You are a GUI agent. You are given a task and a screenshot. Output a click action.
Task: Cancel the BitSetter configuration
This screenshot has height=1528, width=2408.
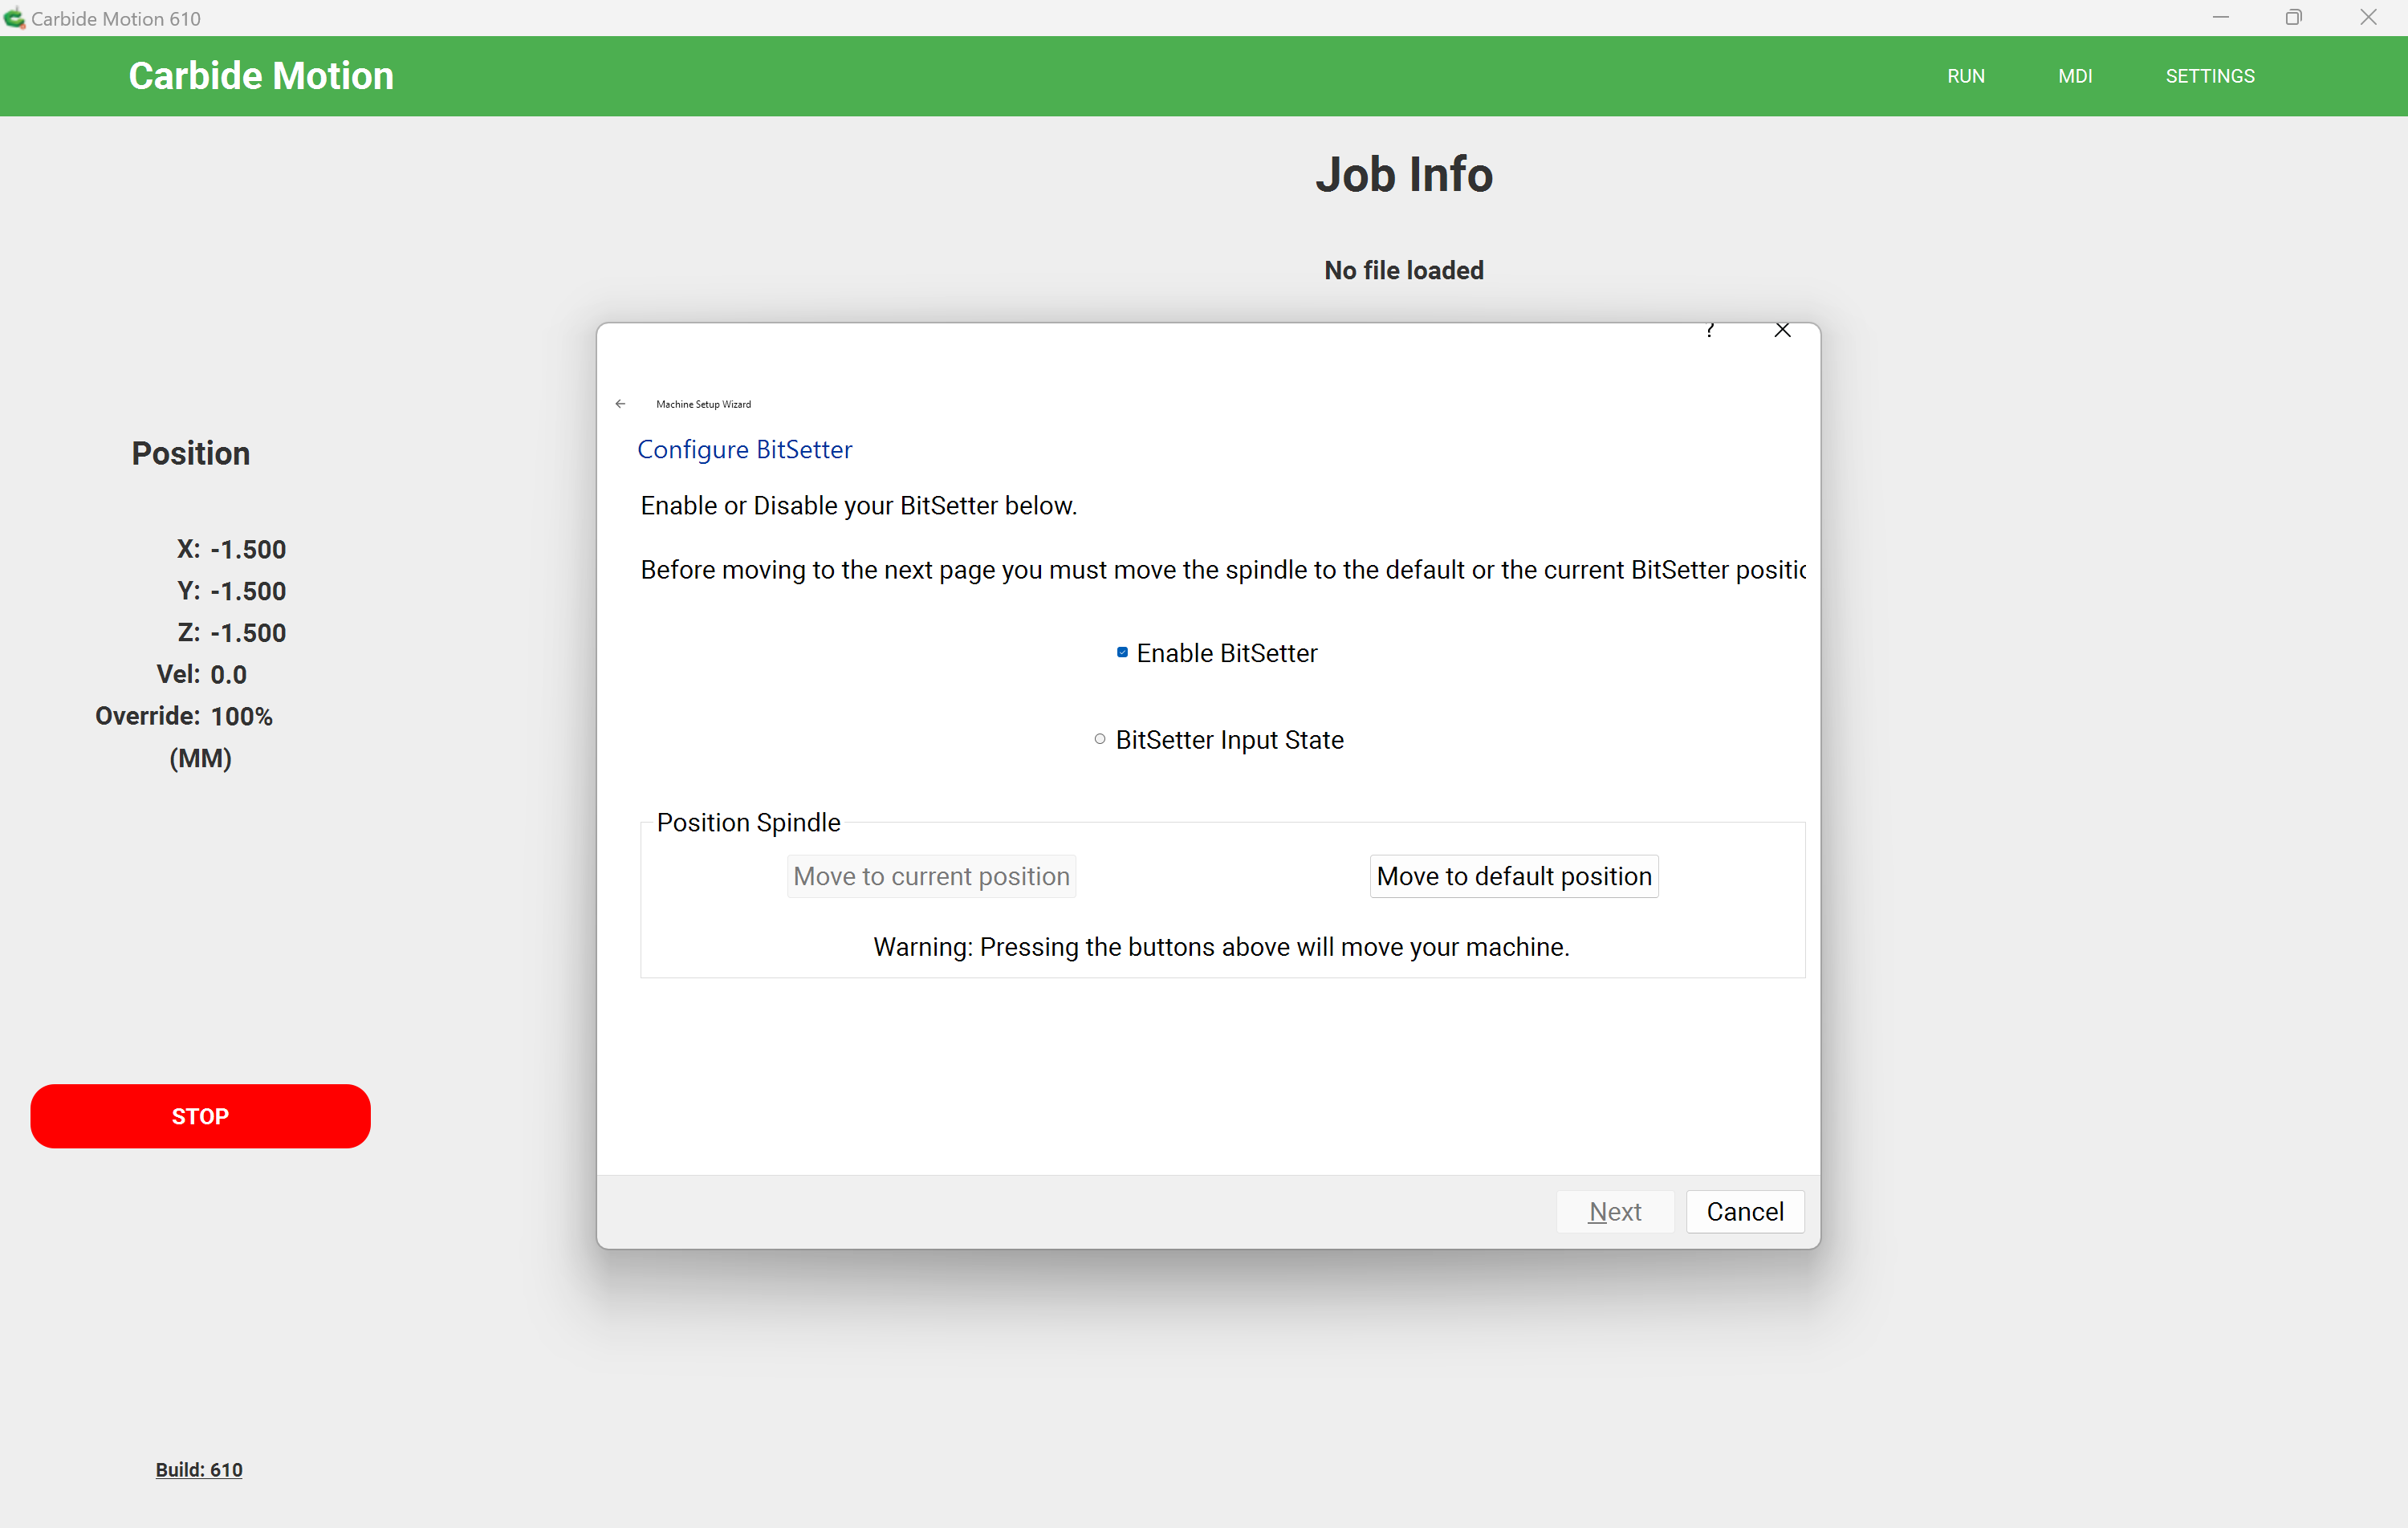tap(1744, 1211)
